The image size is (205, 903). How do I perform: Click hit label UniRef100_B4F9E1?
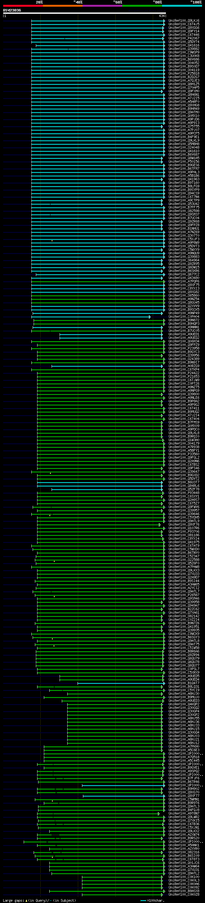(x=184, y=137)
